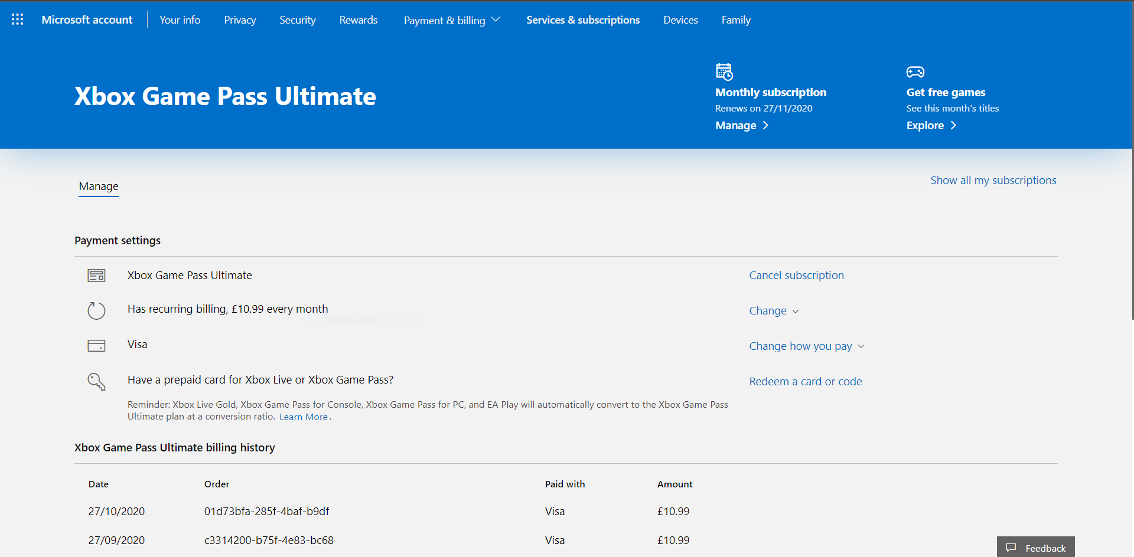1134x557 pixels.
Task: Open the Security menu item
Action: tap(297, 20)
